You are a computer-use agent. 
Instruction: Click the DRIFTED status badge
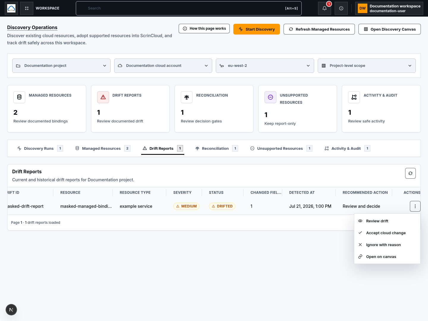point(222,206)
